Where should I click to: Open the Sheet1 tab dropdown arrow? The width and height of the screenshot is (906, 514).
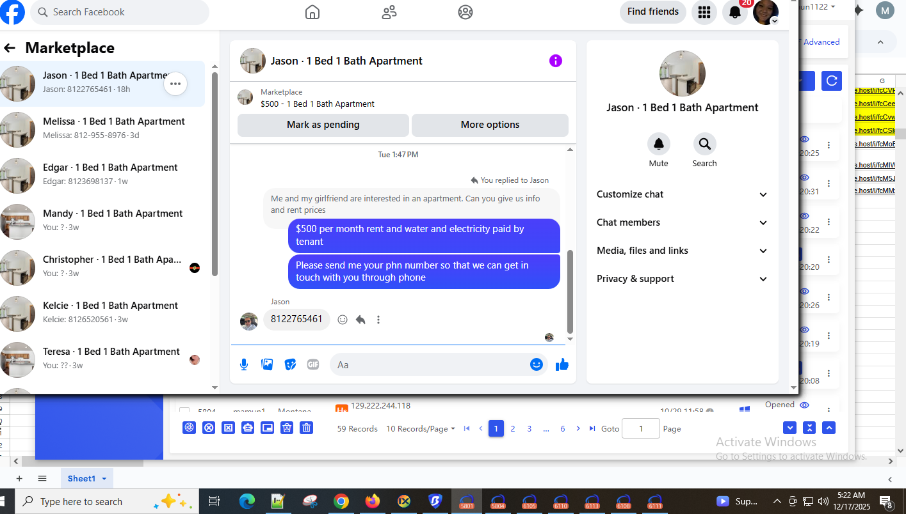point(104,479)
